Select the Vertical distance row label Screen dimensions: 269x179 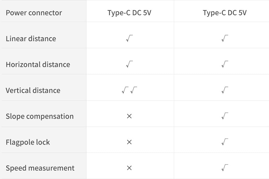[x=33, y=90]
